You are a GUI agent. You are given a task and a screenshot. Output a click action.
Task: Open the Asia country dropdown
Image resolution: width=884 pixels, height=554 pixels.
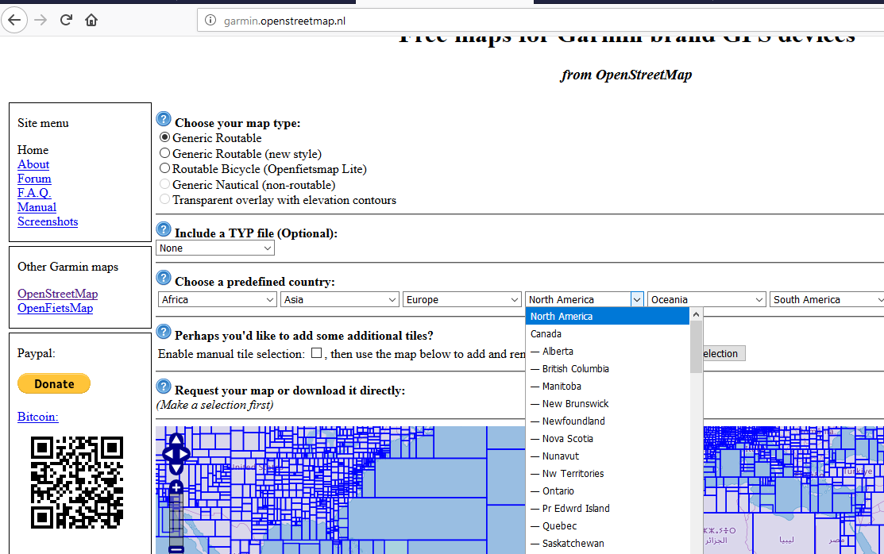pos(340,300)
